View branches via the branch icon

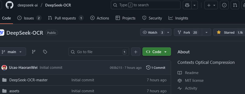tap(34, 52)
